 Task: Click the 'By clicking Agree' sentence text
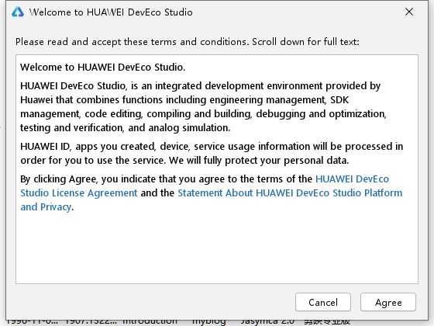pos(166,179)
